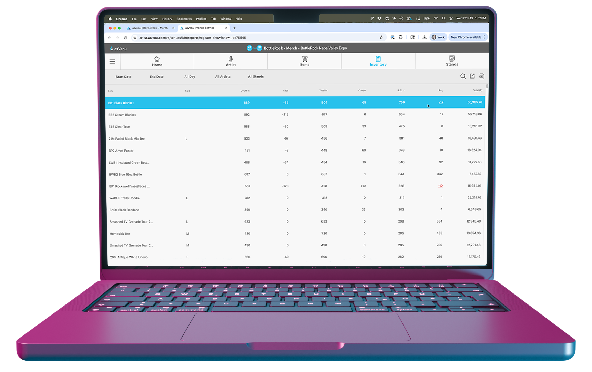Reload the page with the refresh icon
Screen dimensions: 592x372
[x=125, y=38]
